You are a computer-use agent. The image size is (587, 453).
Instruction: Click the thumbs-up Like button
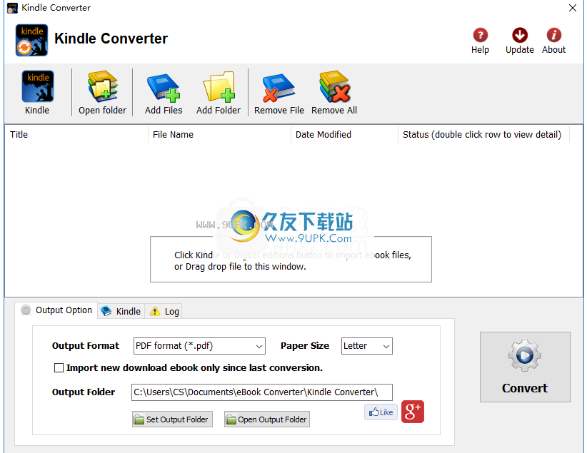pos(381,412)
